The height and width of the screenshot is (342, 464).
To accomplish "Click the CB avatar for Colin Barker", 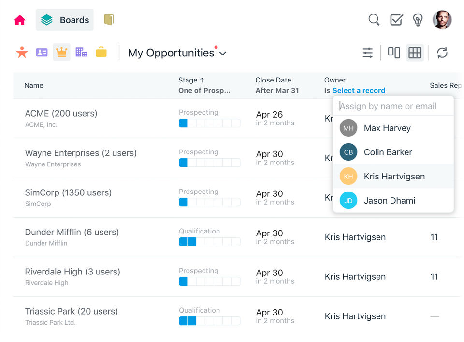I will pos(348,152).
